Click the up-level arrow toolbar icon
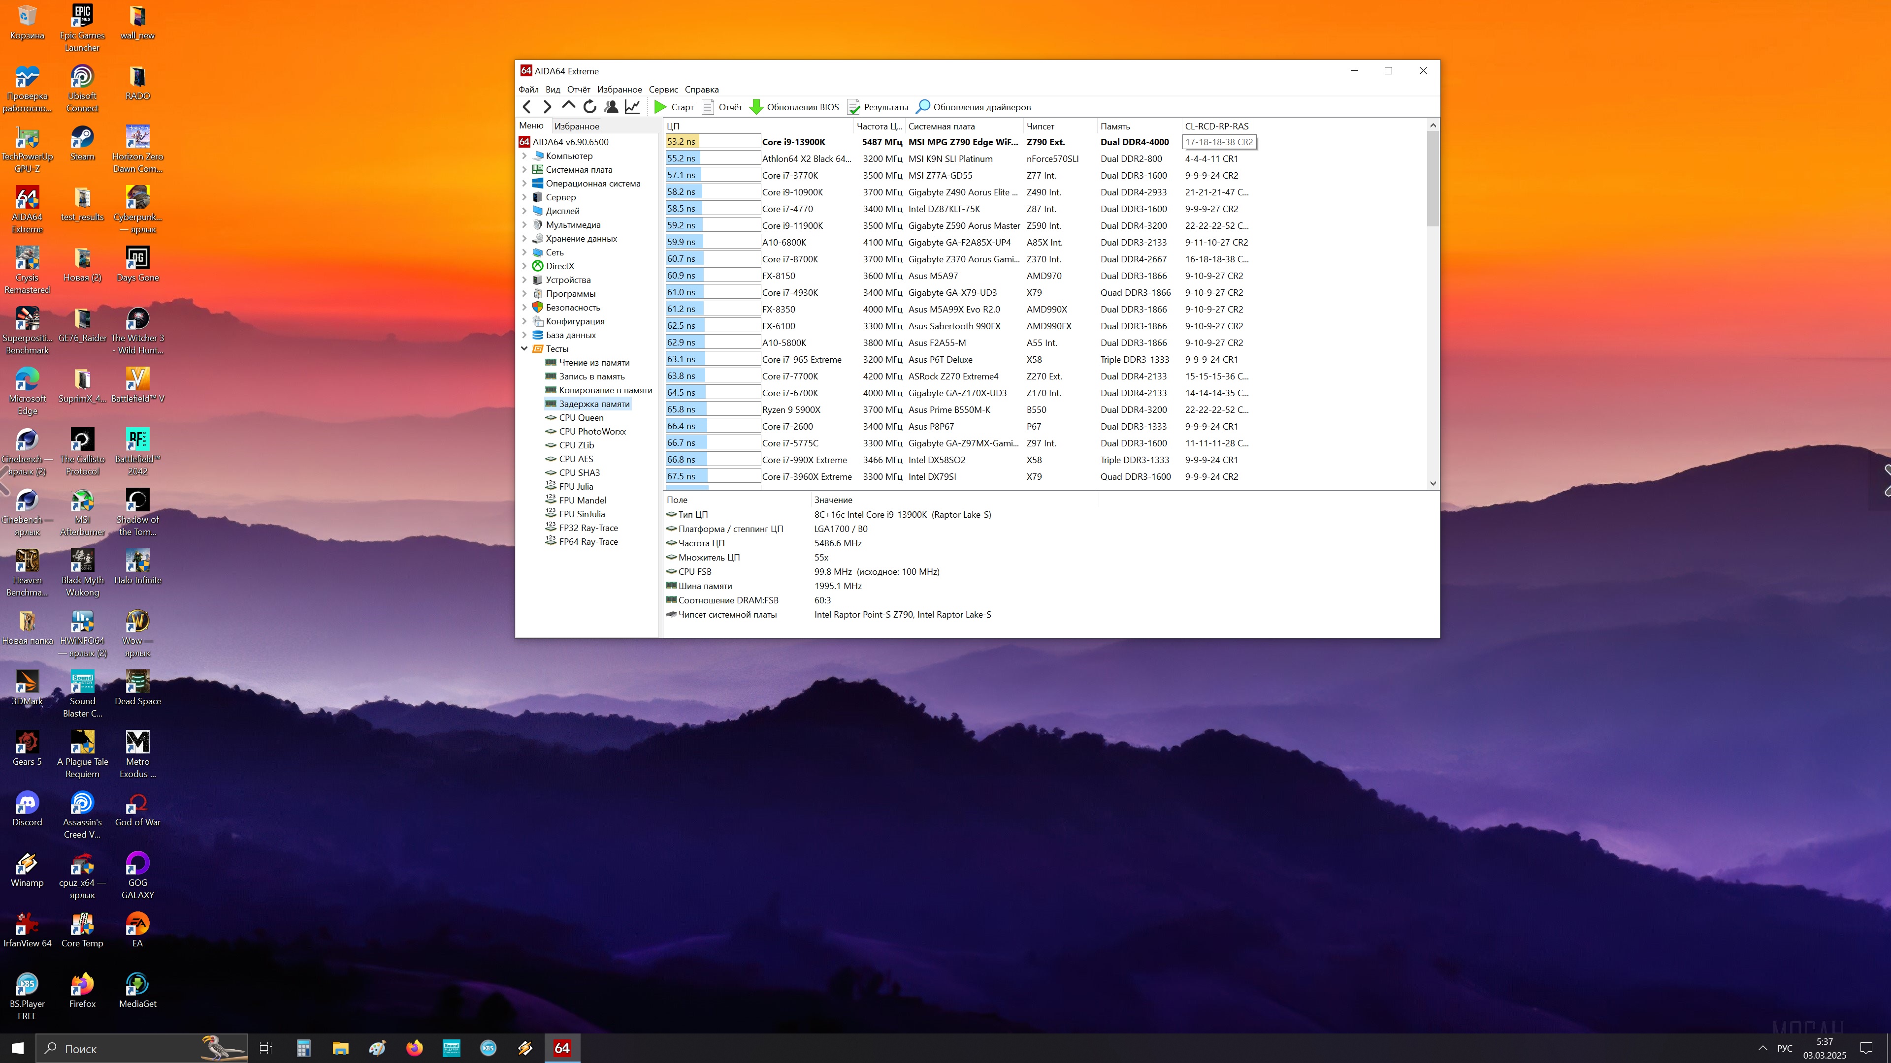This screenshot has height=1063, width=1891. point(568,106)
